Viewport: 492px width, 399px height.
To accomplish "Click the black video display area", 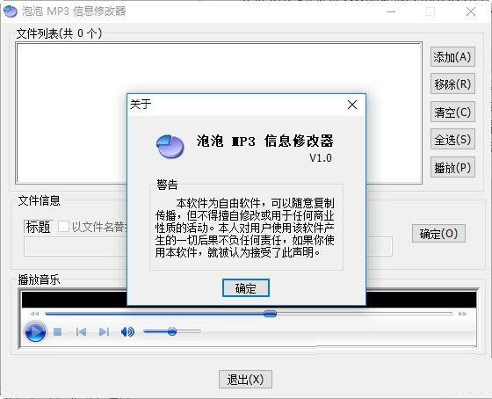I will [74, 300].
